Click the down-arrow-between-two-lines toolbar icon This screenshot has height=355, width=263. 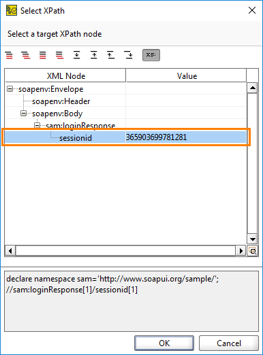[x=77, y=55]
